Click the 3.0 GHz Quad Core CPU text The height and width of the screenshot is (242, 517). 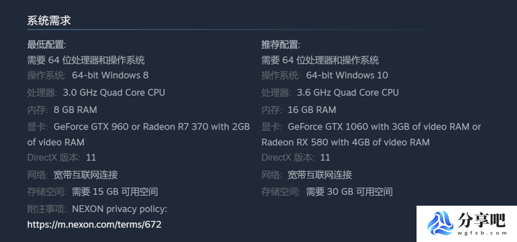click(x=114, y=93)
